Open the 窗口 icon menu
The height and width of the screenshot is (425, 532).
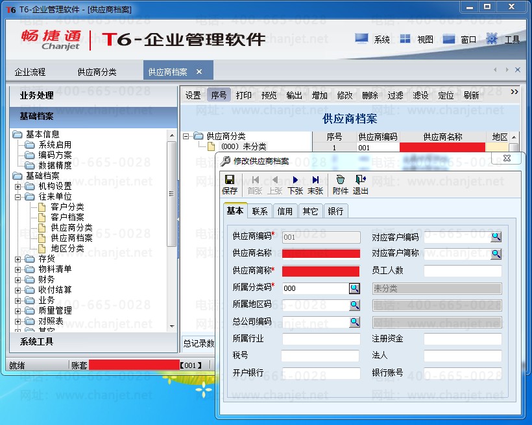coord(449,39)
